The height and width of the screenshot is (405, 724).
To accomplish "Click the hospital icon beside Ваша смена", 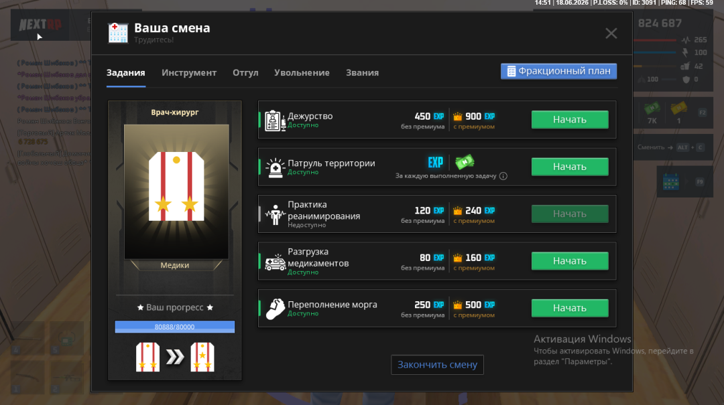I will coord(118,33).
